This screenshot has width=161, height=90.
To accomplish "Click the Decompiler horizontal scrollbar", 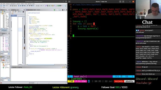I will click(47, 65).
